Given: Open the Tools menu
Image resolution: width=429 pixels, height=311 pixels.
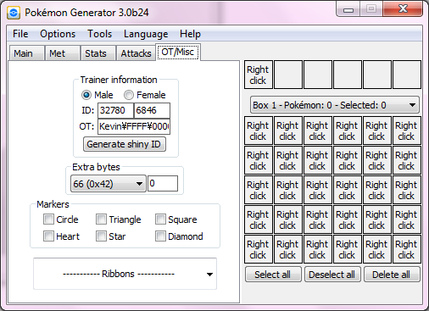Looking at the screenshot, I should [99, 34].
